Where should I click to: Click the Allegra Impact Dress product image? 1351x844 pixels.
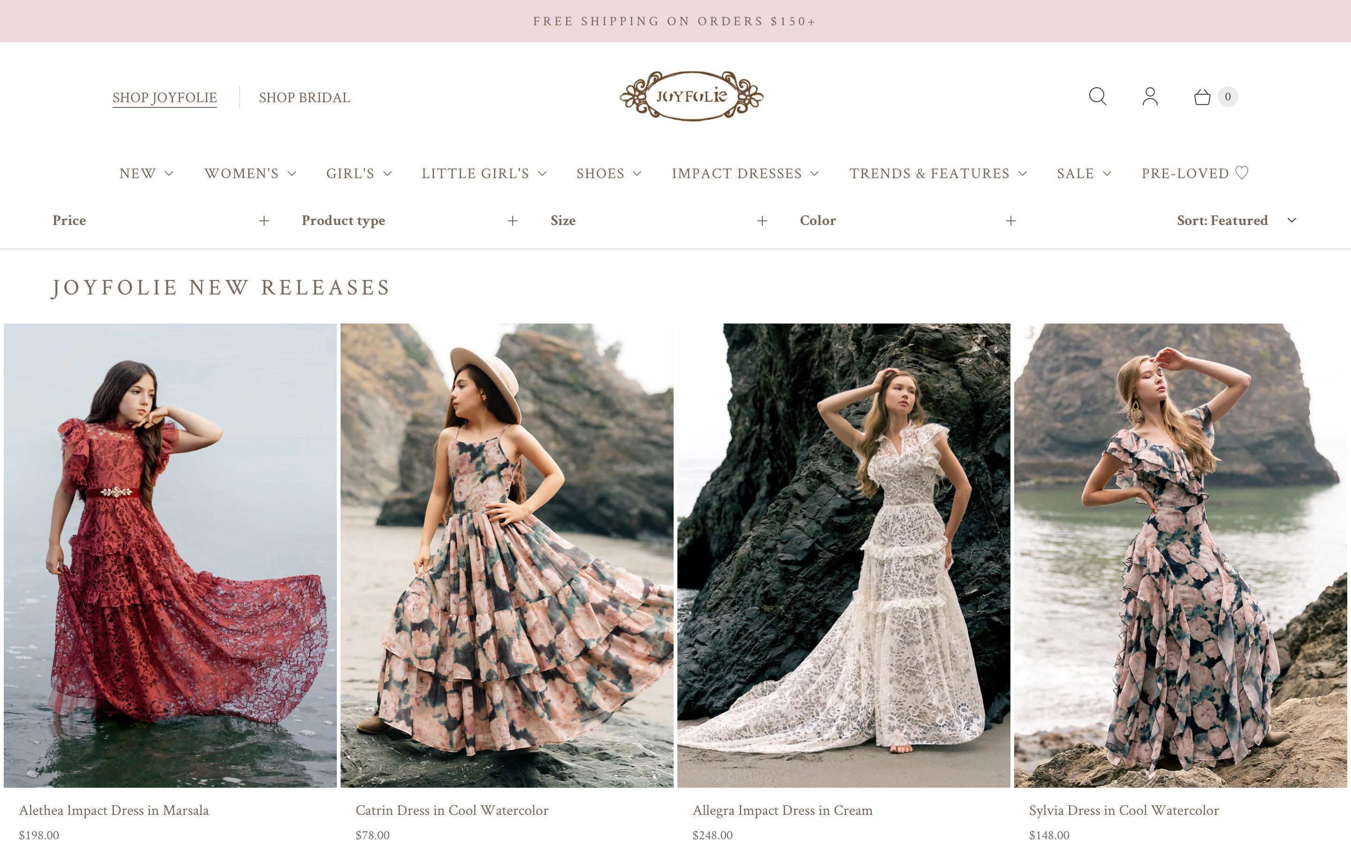[x=843, y=558]
